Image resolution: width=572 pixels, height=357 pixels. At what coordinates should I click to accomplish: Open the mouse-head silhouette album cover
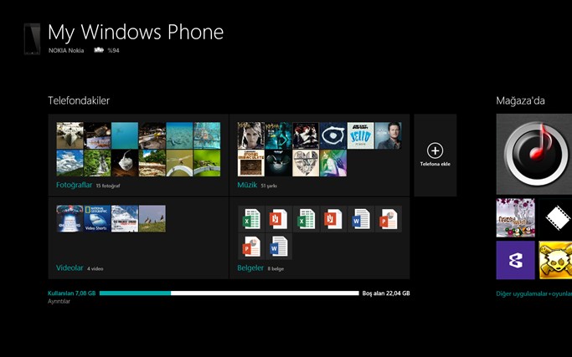pyautogui.click(x=278, y=163)
